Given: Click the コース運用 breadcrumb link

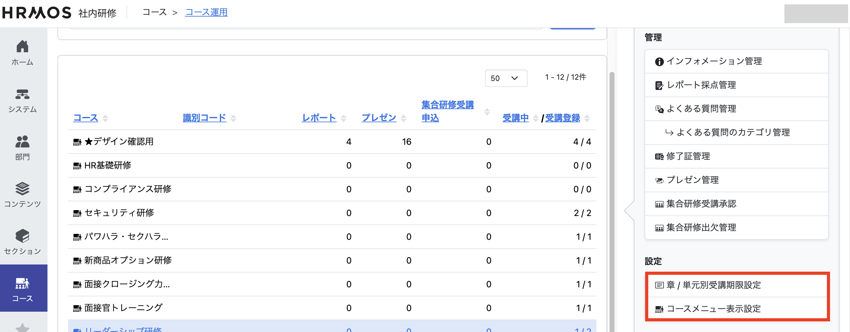Looking at the screenshot, I should (x=206, y=13).
